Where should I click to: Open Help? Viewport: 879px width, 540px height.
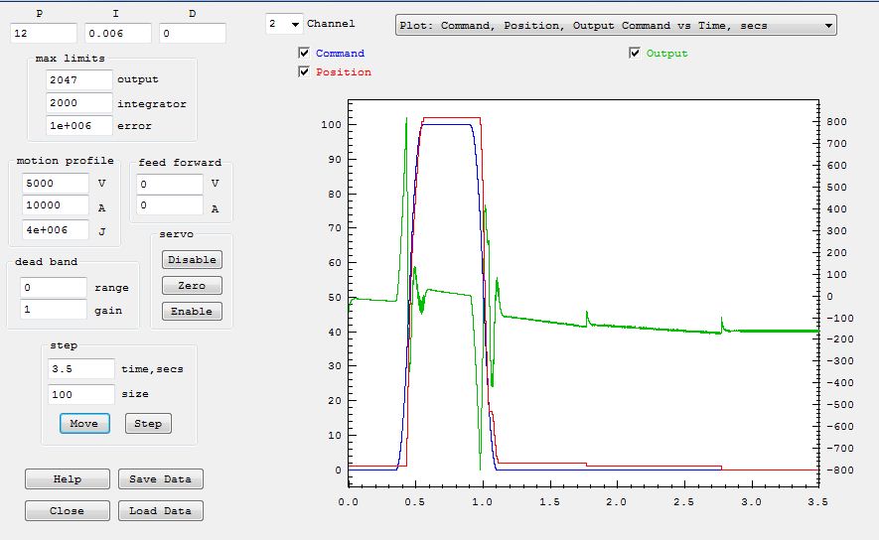tap(68, 478)
